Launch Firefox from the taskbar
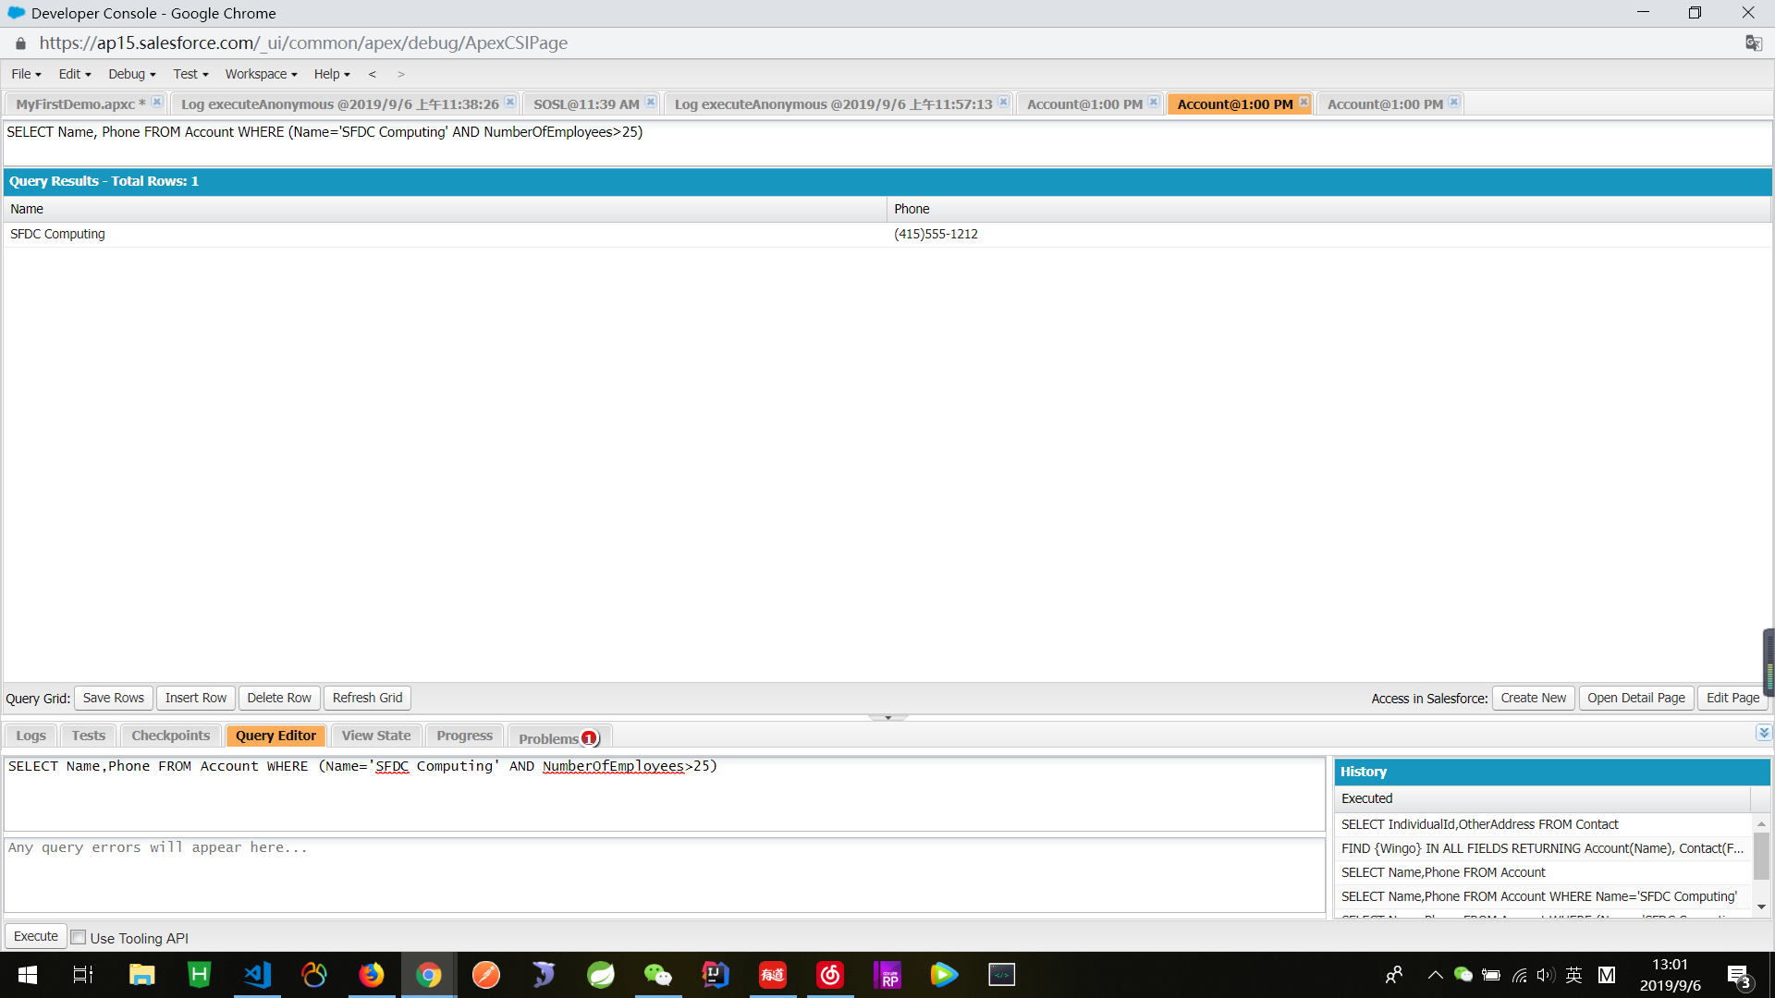 tap(371, 975)
